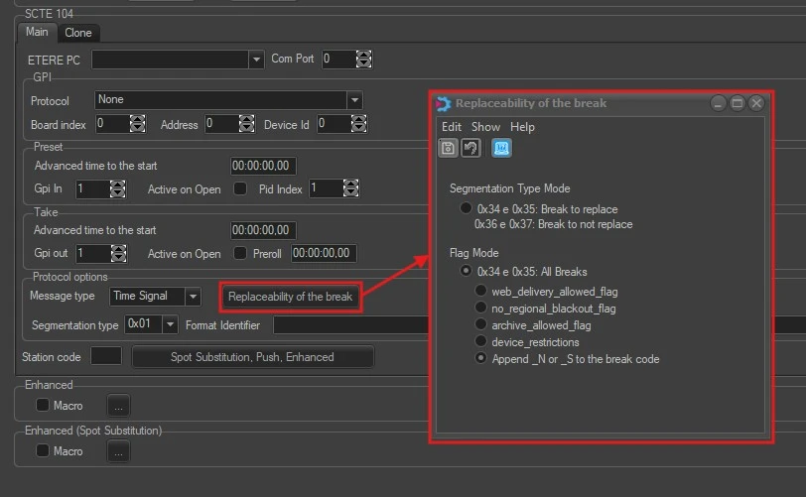Click the undo icon in Replaceability toolbar

point(470,148)
